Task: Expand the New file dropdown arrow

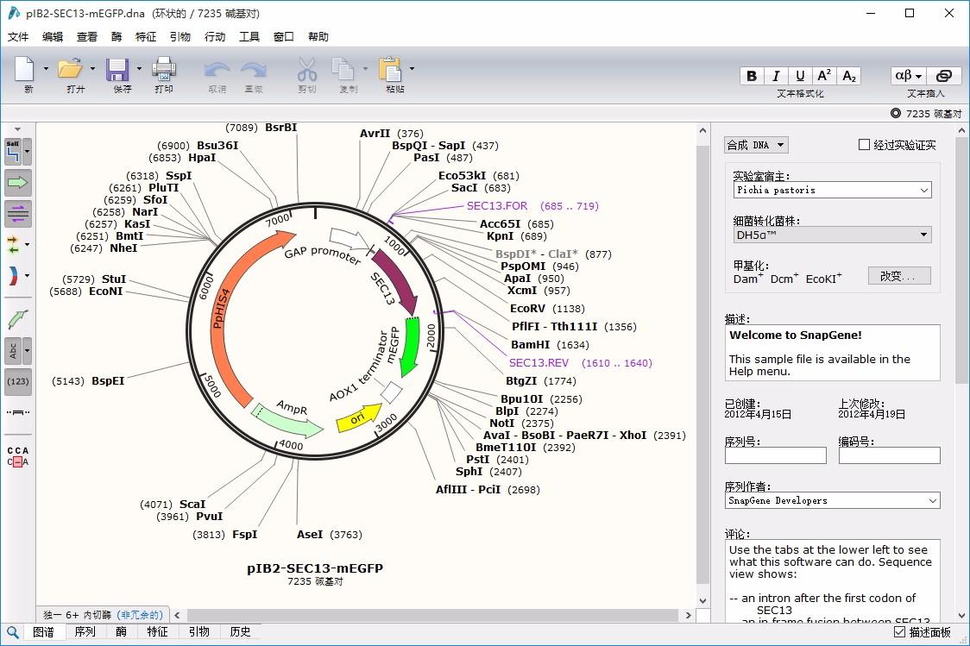Action: click(x=46, y=69)
